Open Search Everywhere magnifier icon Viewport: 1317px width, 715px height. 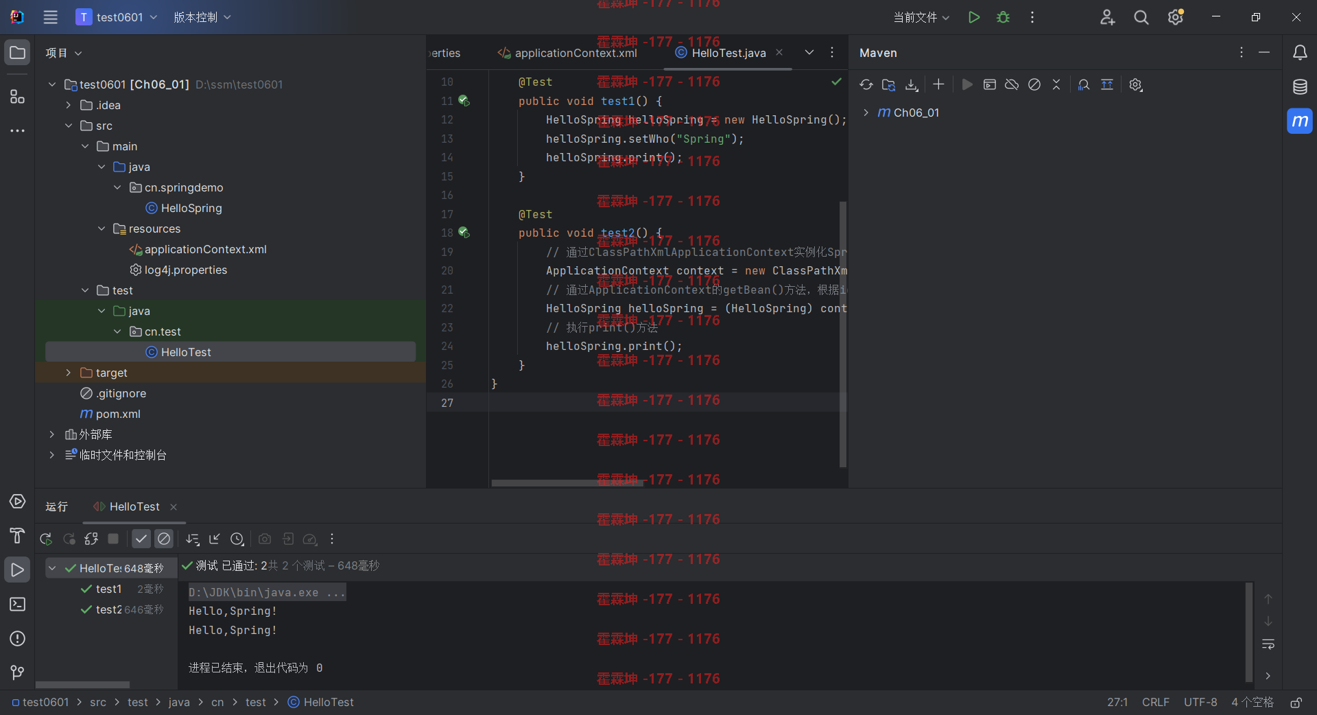pyautogui.click(x=1141, y=17)
